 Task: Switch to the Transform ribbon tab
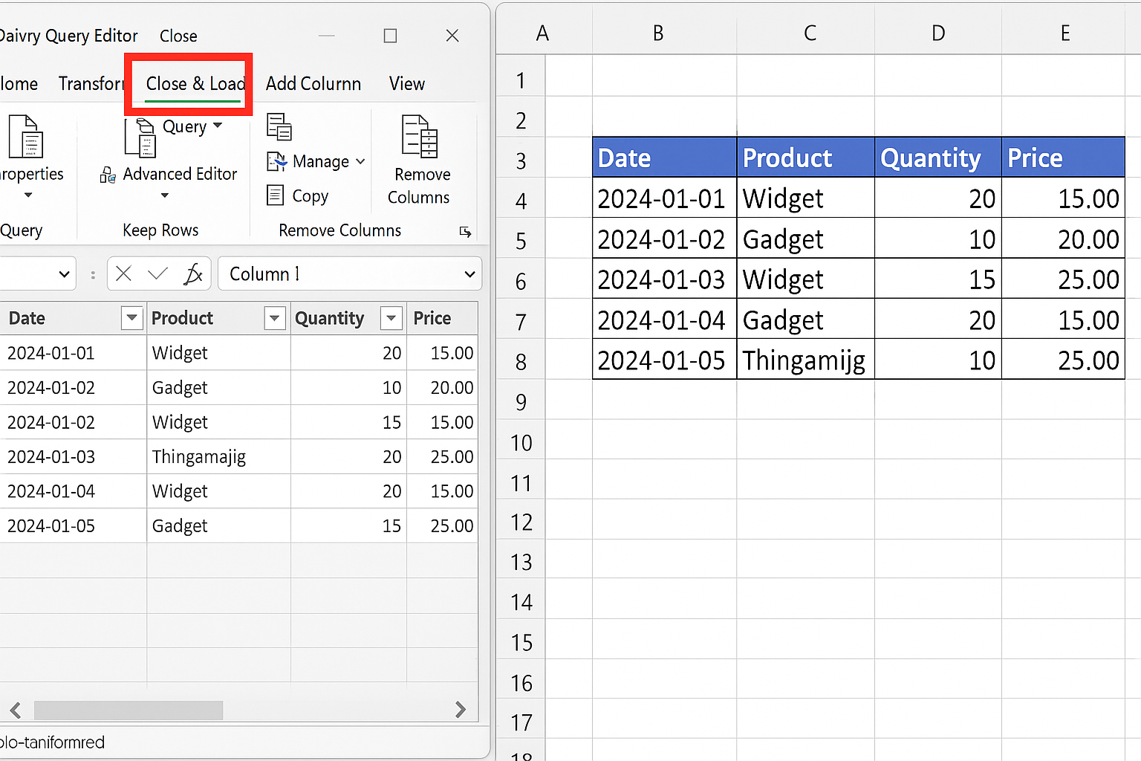click(91, 84)
